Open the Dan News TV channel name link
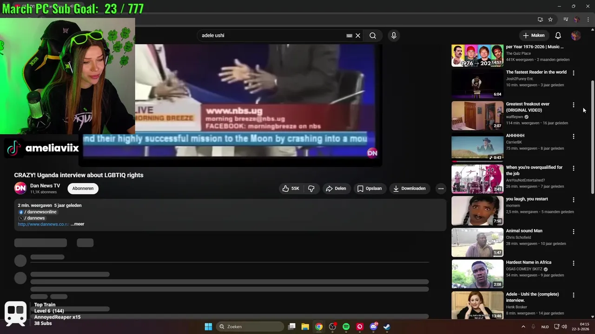 click(x=45, y=186)
